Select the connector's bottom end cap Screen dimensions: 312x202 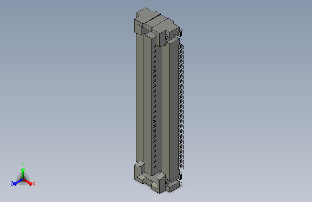tap(157, 177)
